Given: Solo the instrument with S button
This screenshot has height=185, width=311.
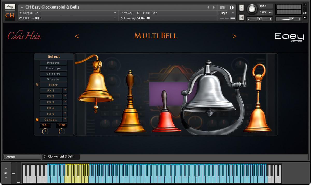Looking at the screenshot, I should (x=242, y=8).
